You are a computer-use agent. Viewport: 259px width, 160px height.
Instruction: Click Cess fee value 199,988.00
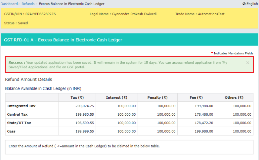tap(204, 131)
